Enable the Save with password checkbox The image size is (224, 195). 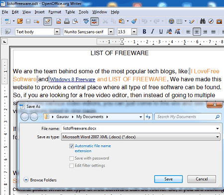coord(71,158)
